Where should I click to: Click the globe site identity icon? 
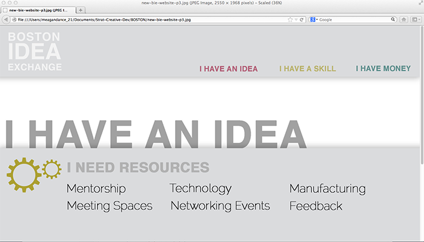[x=15, y=19]
